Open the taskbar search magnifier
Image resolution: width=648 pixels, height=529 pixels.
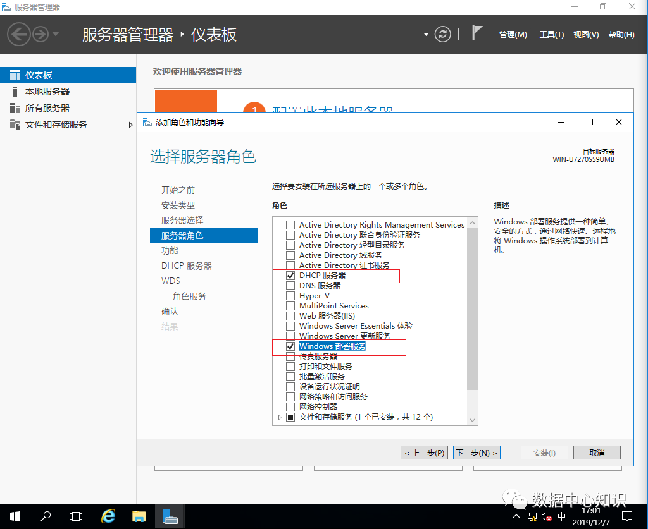[x=45, y=516]
